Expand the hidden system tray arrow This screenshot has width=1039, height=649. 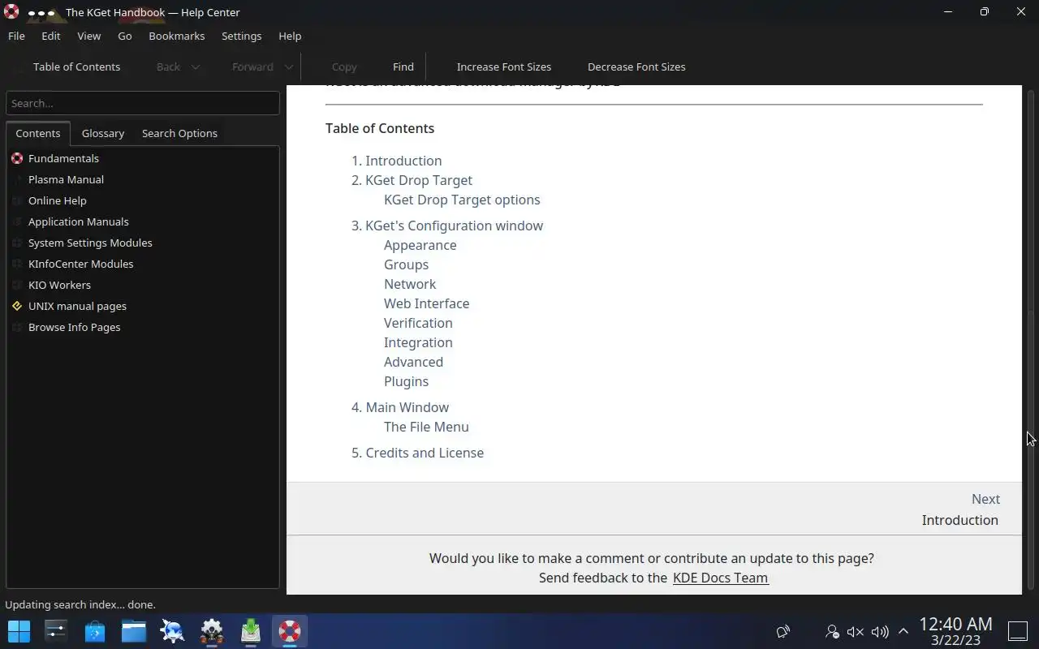[x=903, y=631]
